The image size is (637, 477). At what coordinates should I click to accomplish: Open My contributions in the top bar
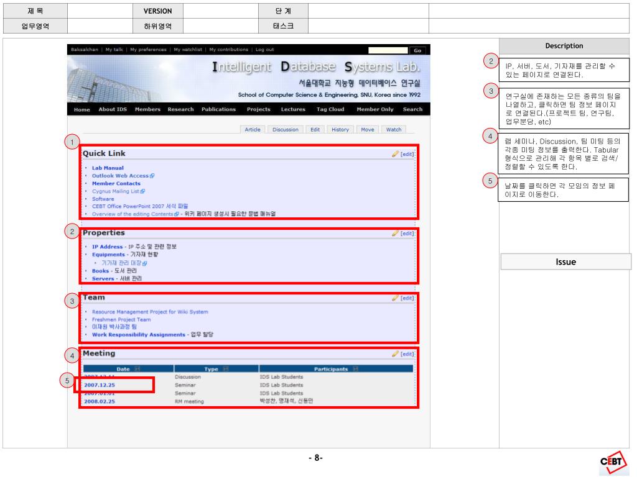[x=229, y=50]
